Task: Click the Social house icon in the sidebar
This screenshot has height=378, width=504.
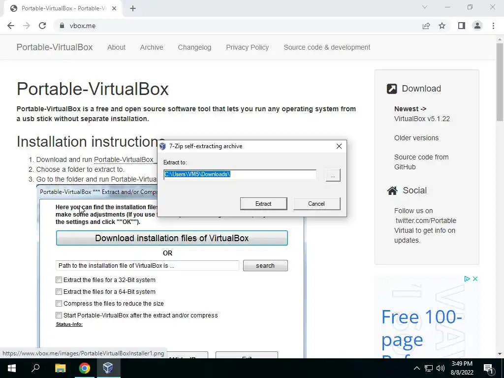Action: [x=392, y=190]
